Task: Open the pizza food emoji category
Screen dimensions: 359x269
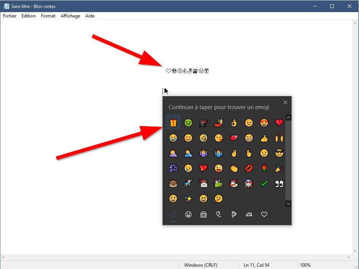Action: tap(234, 214)
